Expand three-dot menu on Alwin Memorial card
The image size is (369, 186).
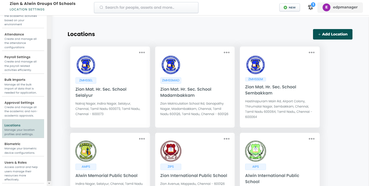tap(142, 139)
